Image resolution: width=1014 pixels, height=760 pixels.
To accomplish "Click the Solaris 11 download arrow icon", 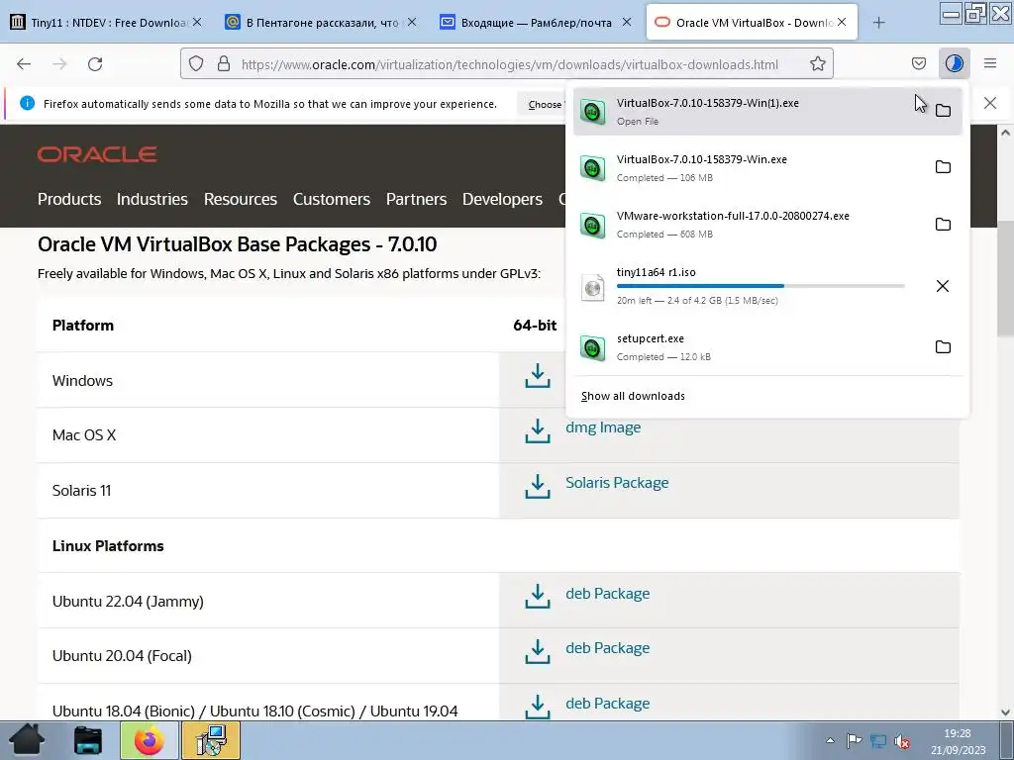I will click(x=538, y=487).
